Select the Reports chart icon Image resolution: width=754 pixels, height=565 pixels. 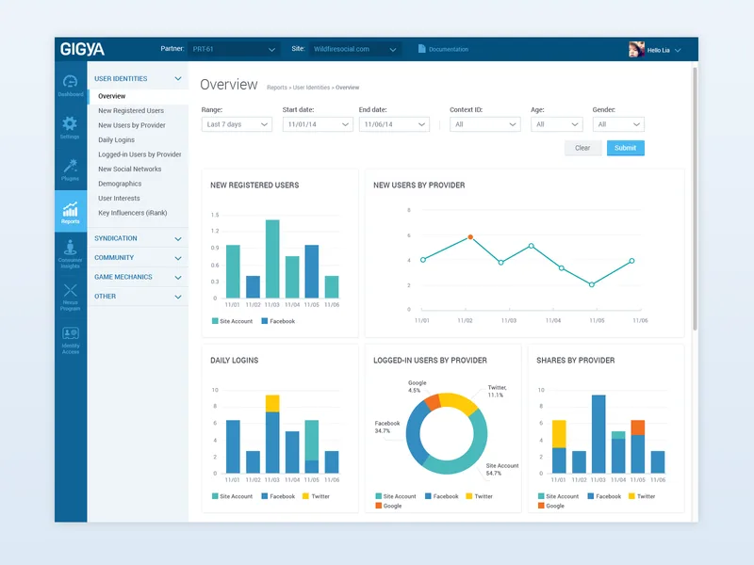point(70,211)
